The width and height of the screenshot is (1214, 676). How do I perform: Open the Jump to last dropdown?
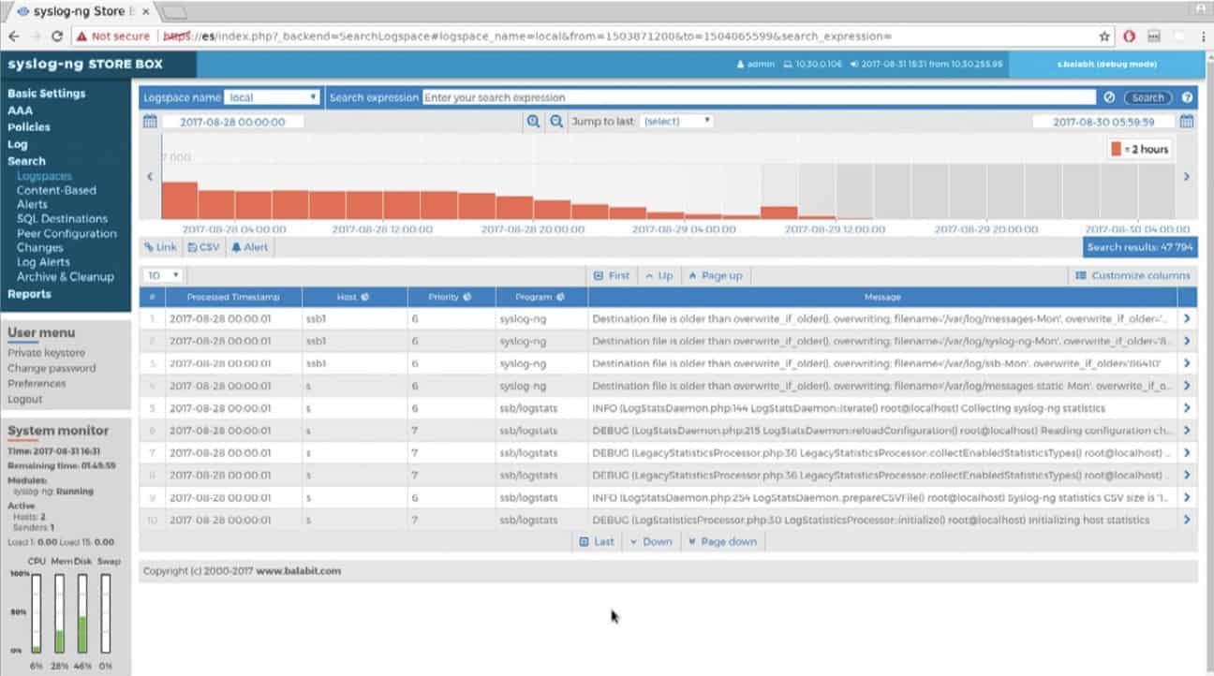tap(676, 122)
